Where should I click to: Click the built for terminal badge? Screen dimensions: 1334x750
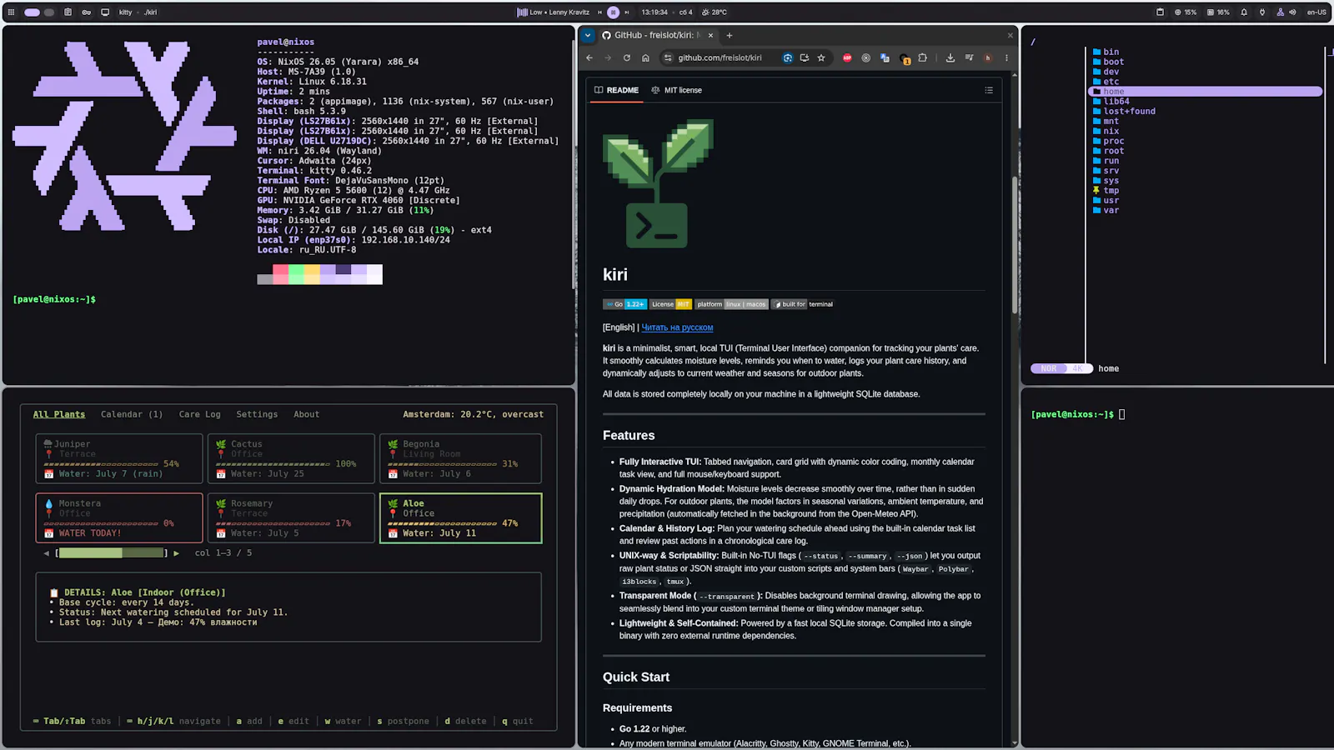(803, 304)
